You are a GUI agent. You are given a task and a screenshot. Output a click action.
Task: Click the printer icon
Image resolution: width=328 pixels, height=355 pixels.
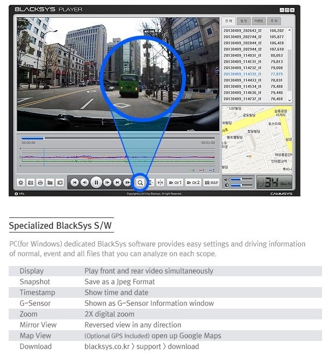[x=41, y=182]
